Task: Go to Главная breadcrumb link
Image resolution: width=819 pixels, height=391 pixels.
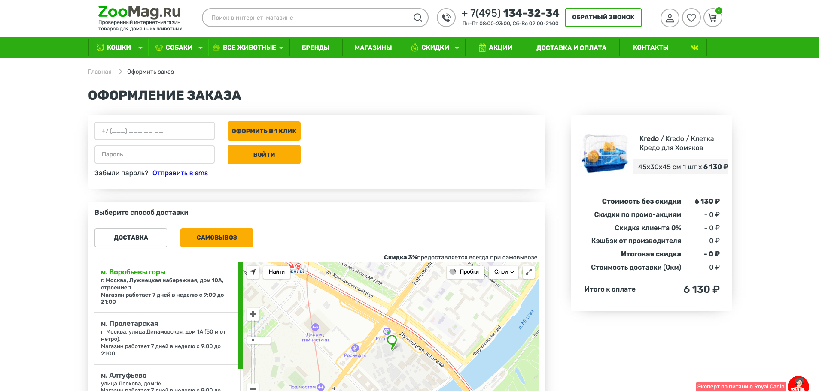Action: [100, 72]
